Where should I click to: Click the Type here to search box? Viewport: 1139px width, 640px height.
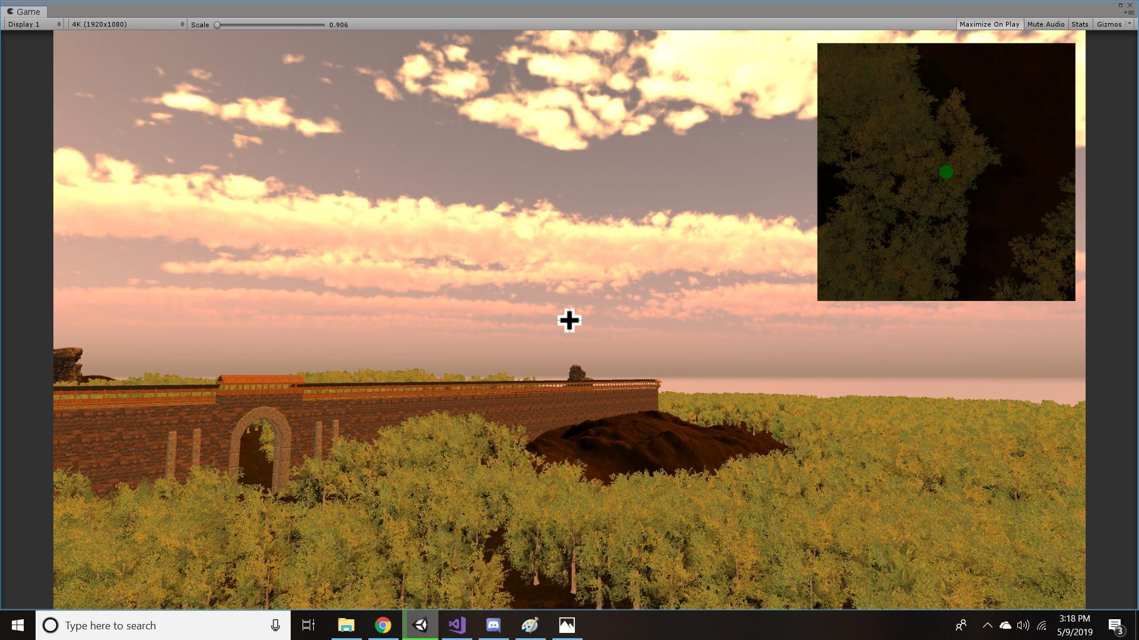[x=163, y=625]
